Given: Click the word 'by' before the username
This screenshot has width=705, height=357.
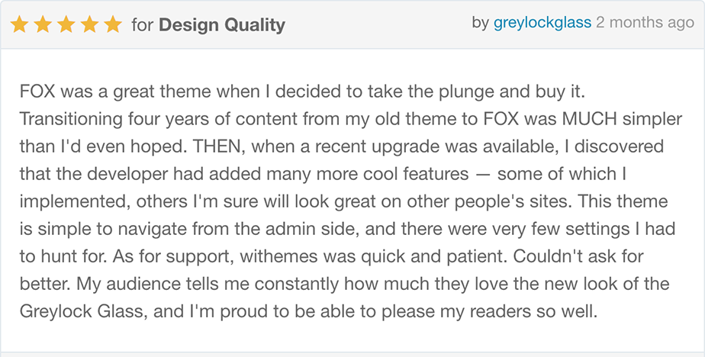Looking at the screenshot, I should (480, 22).
